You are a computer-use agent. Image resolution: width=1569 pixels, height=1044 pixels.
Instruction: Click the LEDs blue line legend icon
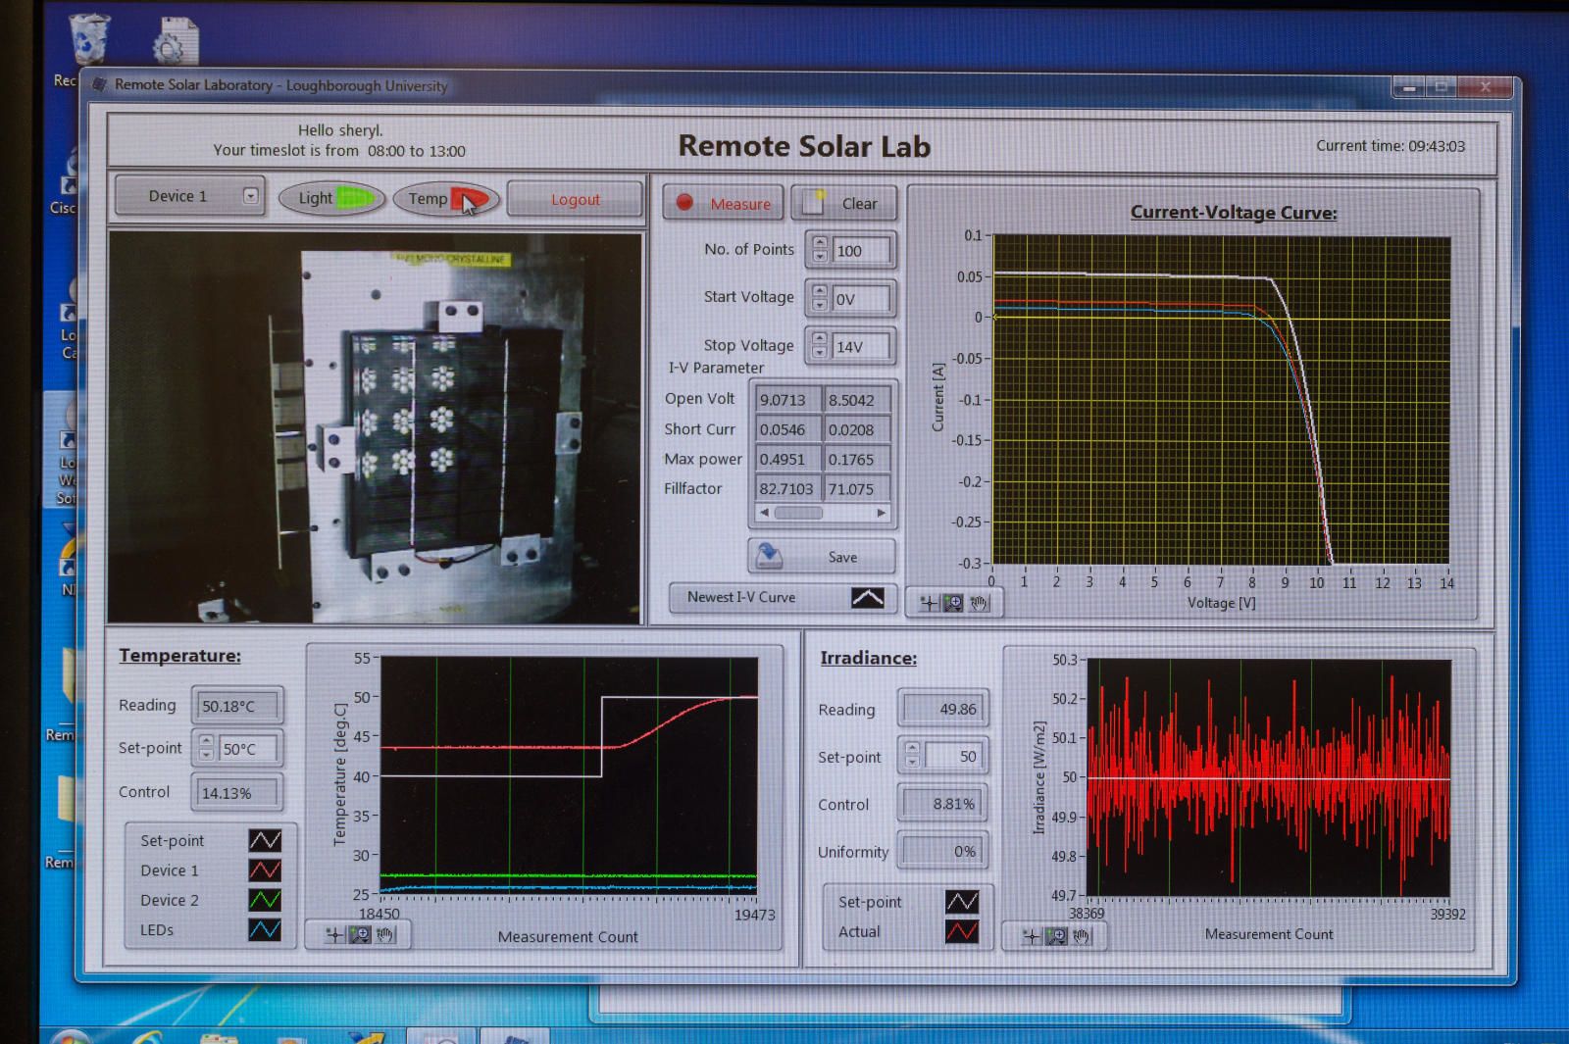coord(265,929)
